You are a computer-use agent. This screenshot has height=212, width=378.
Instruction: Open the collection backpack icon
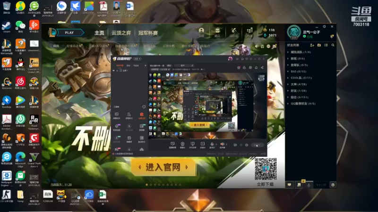(217, 32)
